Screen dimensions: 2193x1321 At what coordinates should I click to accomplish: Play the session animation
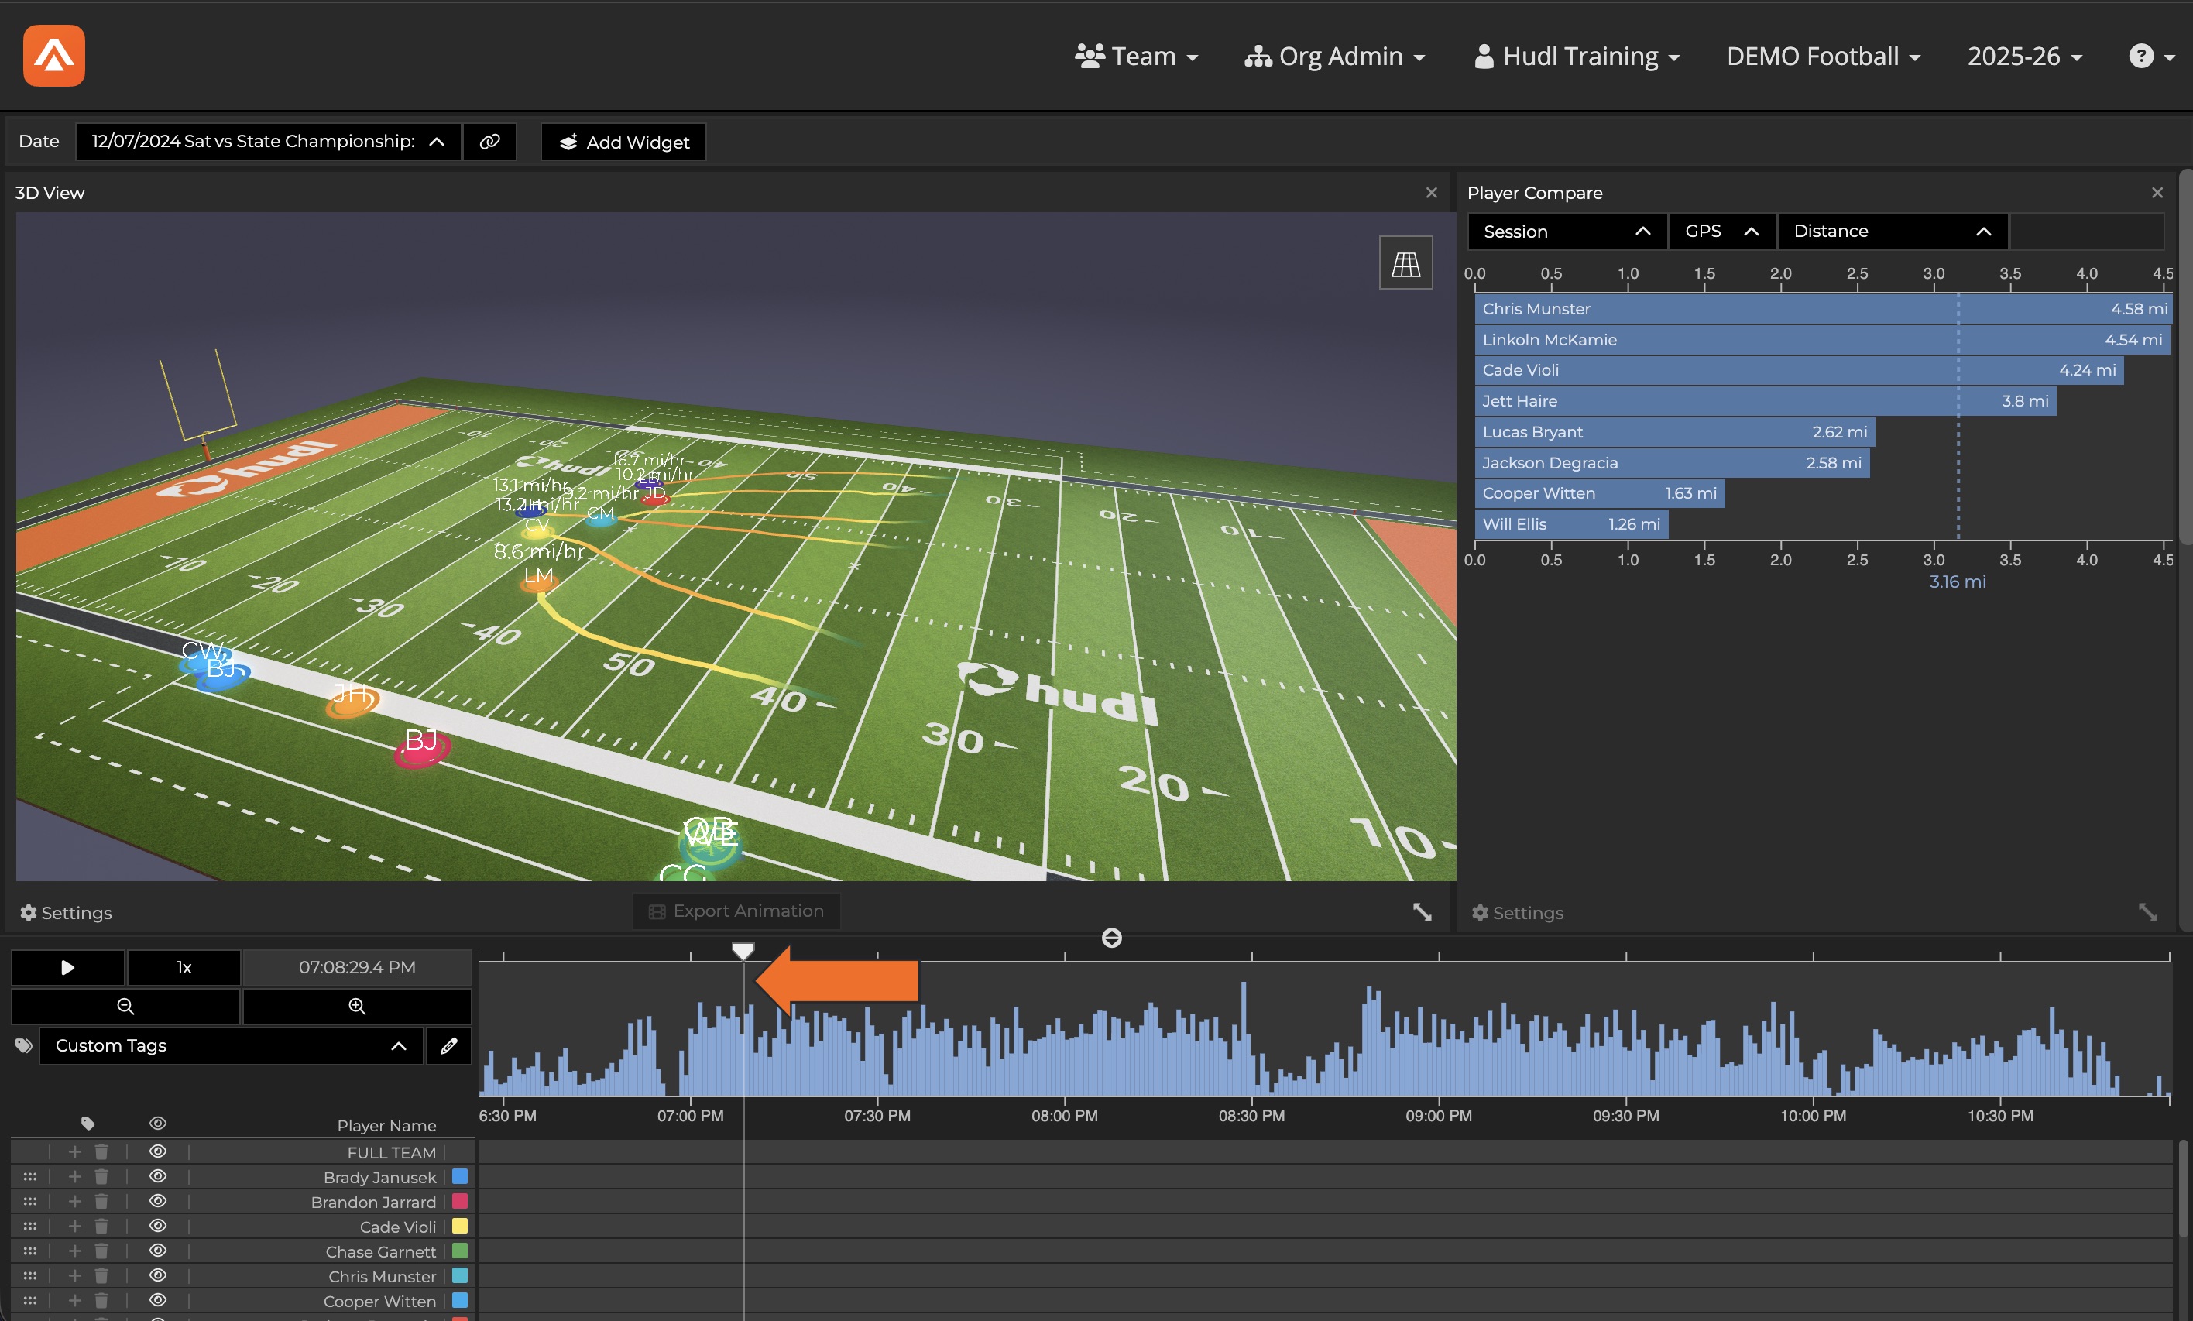point(67,968)
